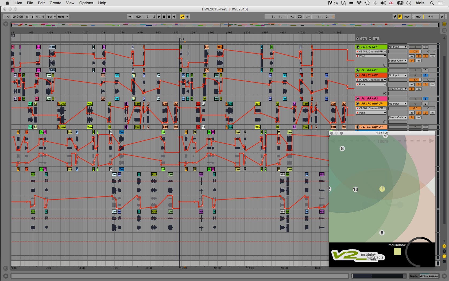Solo the FR | RL UP1 track
Image resolution: width=449 pixels, height=281 pixels.
pyautogui.click(x=425, y=47)
